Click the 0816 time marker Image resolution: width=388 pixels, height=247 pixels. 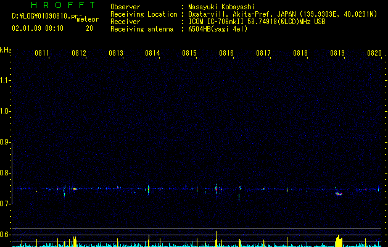click(x=226, y=53)
